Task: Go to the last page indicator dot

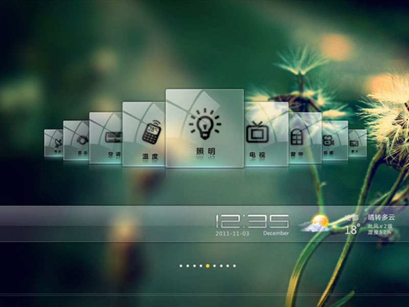Action: (x=234, y=266)
